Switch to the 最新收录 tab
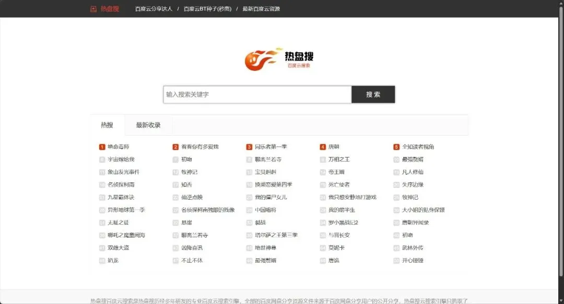The height and width of the screenshot is (304, 564). (148, 125)
